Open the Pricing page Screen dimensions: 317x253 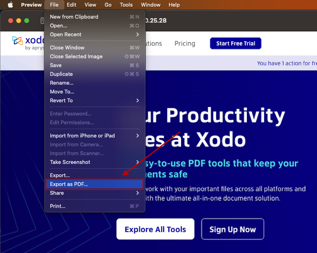[x=185, y=44]
